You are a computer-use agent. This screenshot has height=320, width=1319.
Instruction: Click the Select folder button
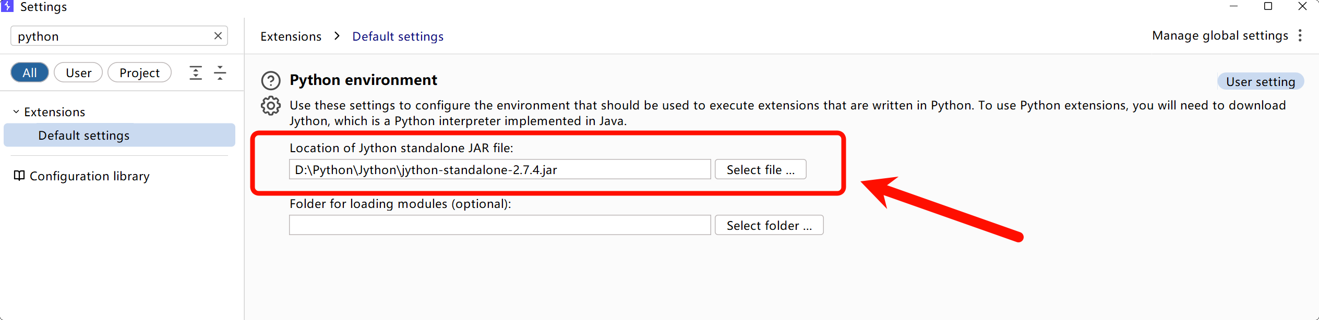(x=769, y=225)
